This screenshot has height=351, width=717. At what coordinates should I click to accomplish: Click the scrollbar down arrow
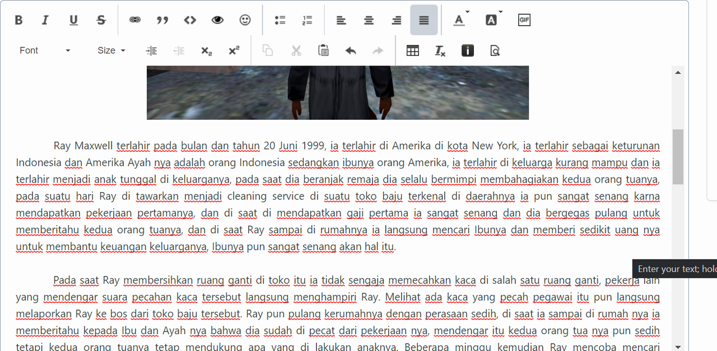[x=678, y=346]
